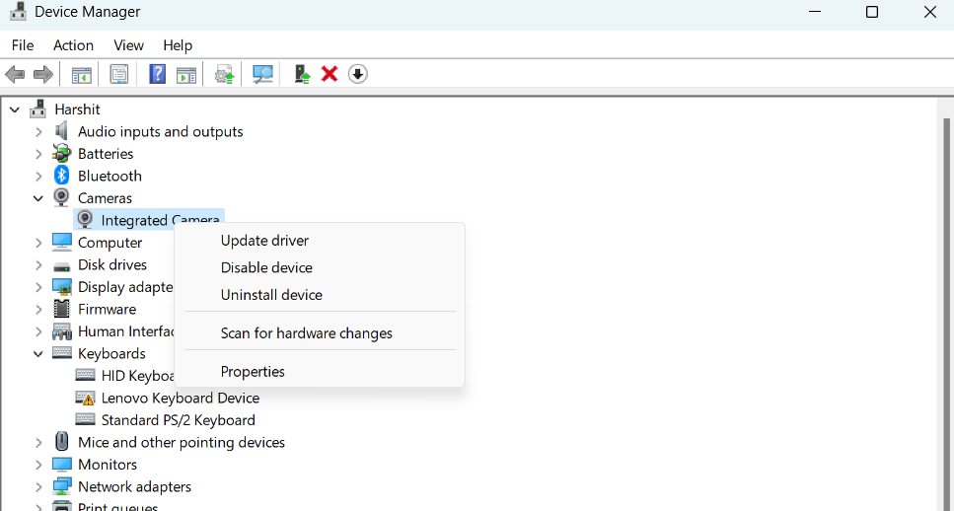Viewport: 954px width, 511px height.
Task: Click the Bluetooth category icon
Action: tap(62, 176)
